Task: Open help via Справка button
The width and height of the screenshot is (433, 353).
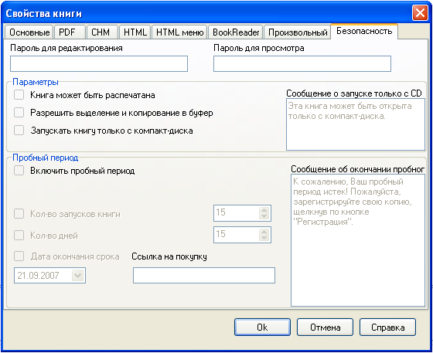Action: (x=387, y=328)
